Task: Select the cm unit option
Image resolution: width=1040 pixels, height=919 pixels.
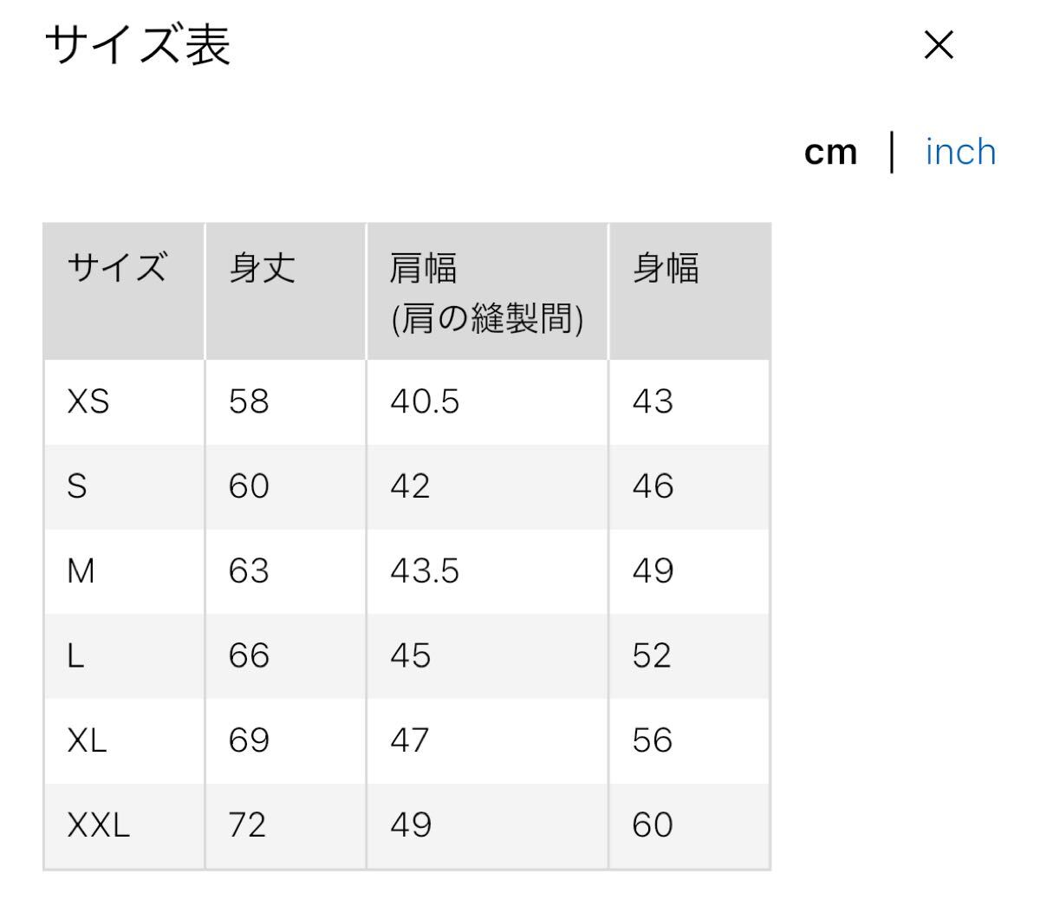Action: click(x=830, y=152)
